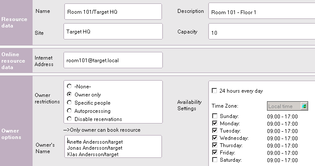Click Friday's 09:00 - 17:00 time range
The height and width of the screenshot is (166, 315).
point(282,153)
